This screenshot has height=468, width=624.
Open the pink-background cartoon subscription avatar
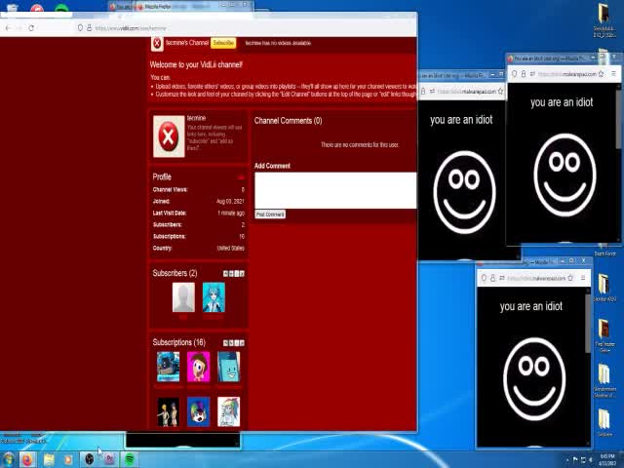tap(198, 367)
